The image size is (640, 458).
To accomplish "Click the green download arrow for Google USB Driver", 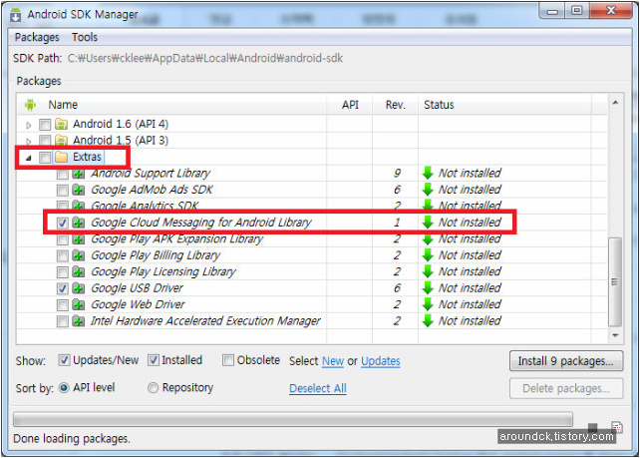I will tap(428, 288).
